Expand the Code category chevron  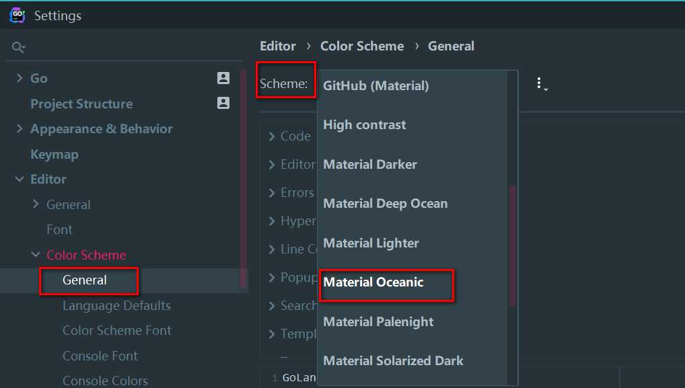(x=272, y=137)
